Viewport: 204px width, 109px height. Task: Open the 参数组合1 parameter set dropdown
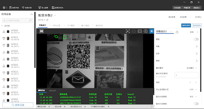tap(171, 32)
